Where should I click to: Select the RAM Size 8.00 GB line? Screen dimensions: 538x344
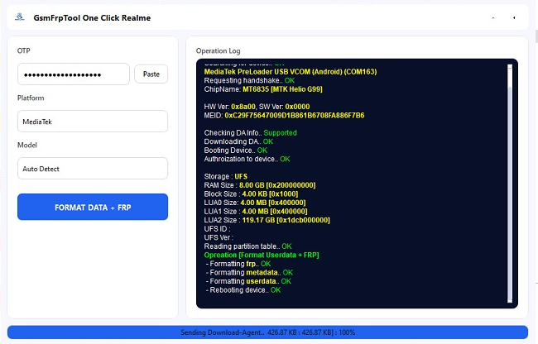pyautogui.click(x=260, y=185)
